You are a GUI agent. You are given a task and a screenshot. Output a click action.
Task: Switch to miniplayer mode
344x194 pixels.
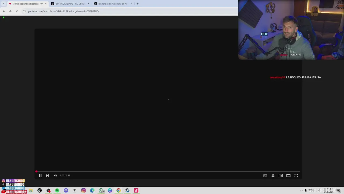tap(281, 176)
